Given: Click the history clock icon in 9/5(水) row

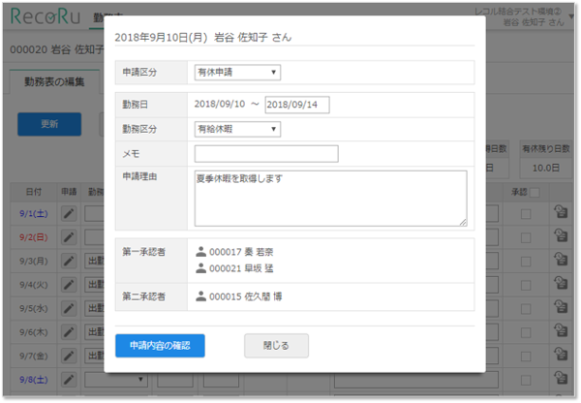Looking at the screenshot, I should [561, 307].
